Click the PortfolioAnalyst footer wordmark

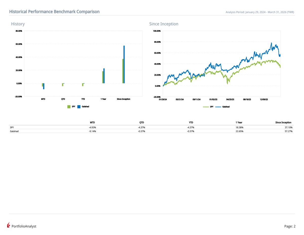pos(24,226)
